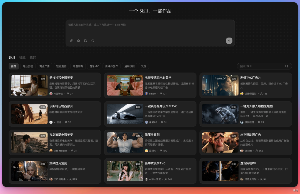
Task: Click the user count icon beside 565
Action: 257,151
